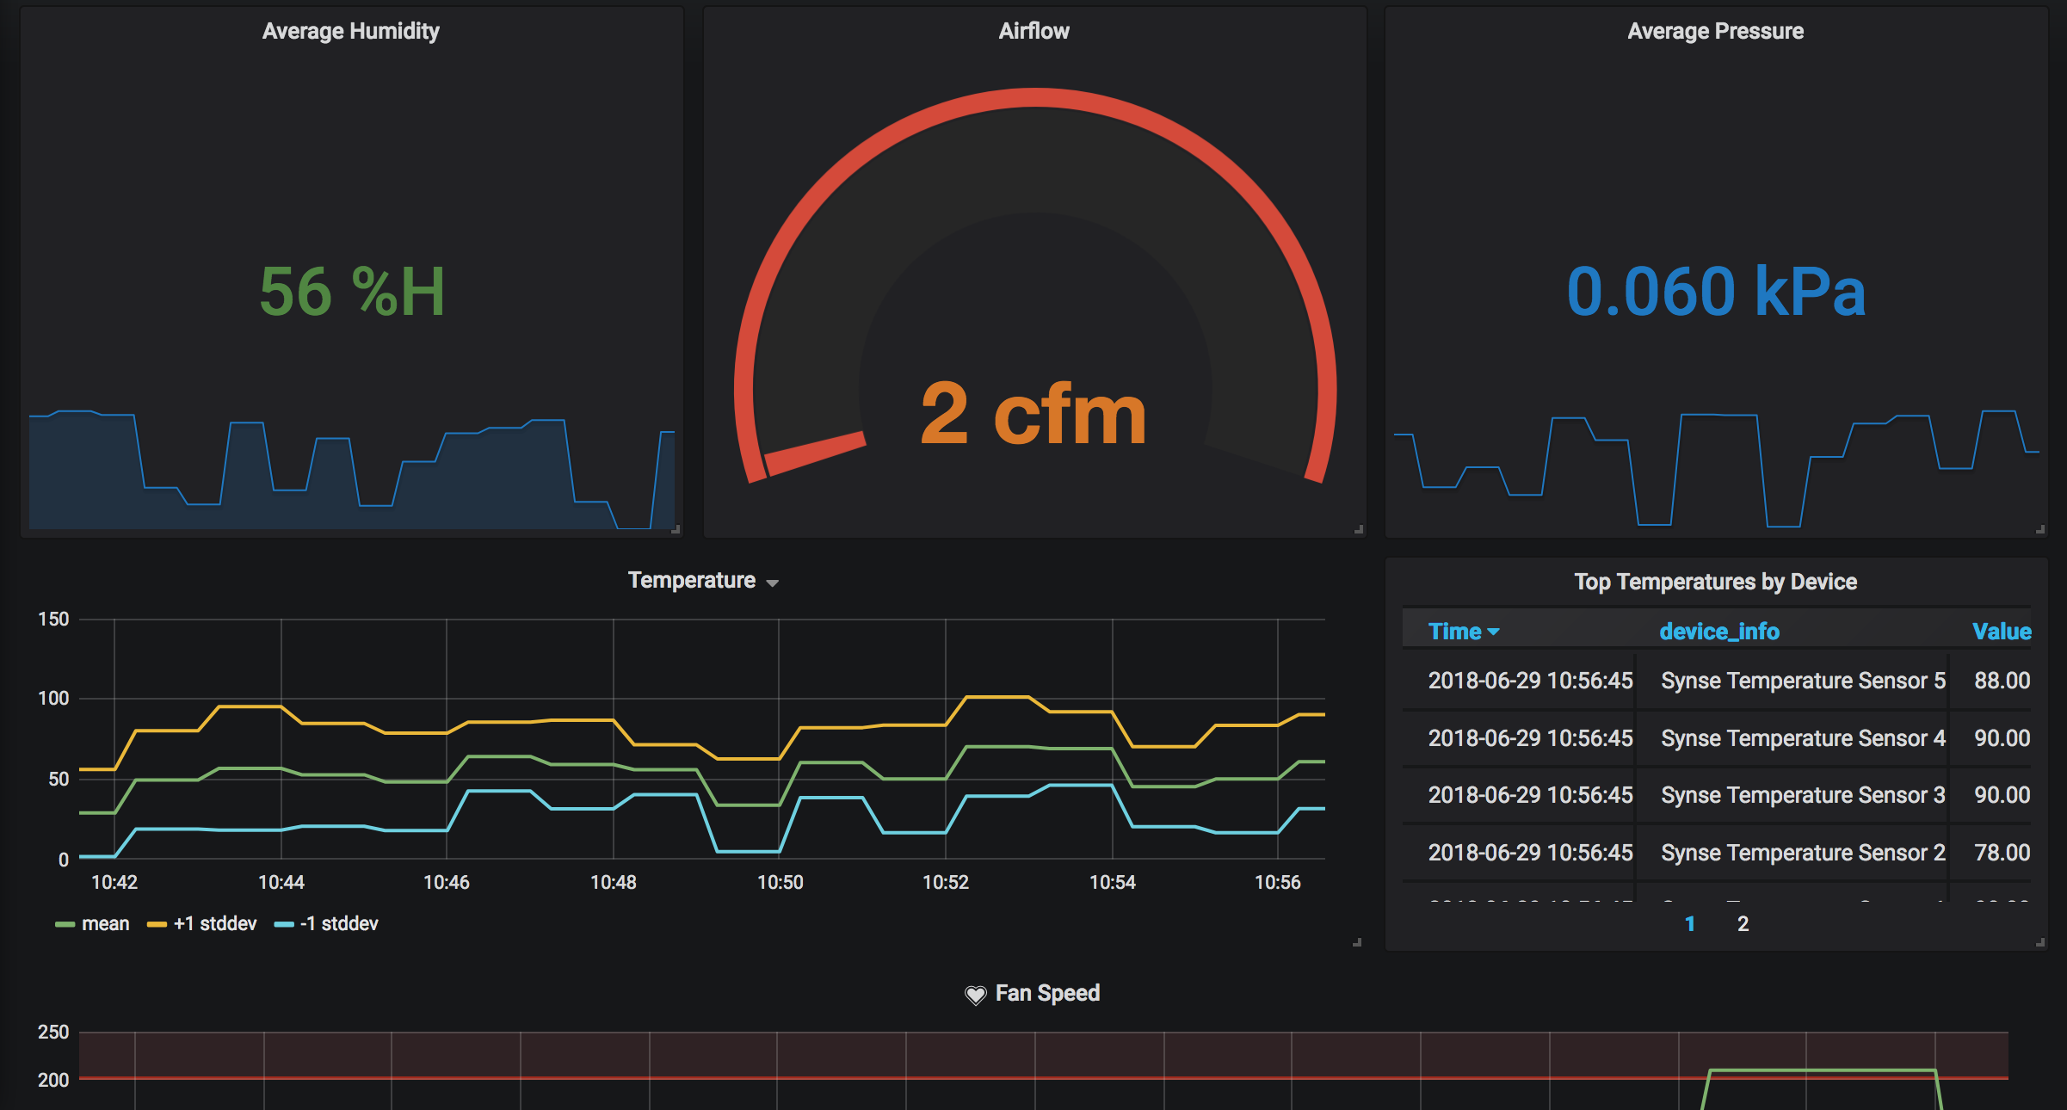
Task: Click the Airflow panel resize handle
Action: 1359,530
